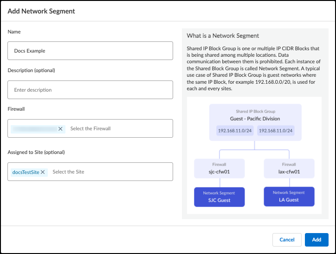Image resolution: width=336 pixels, height=254 pixels.
Task: Remove the docsTestSite tag with X
Action: coord(43,172)
